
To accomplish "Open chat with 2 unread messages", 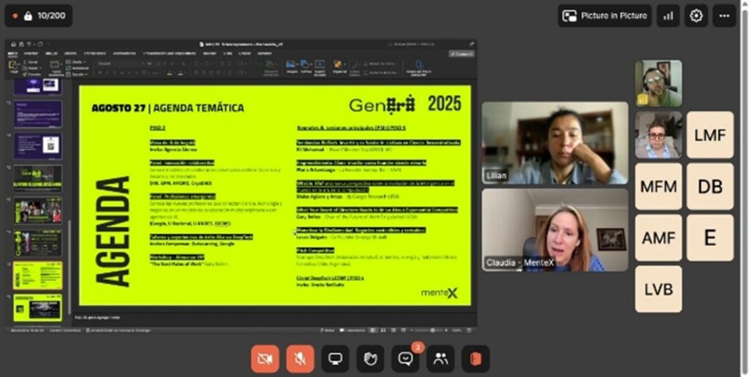I will [405, 359].
